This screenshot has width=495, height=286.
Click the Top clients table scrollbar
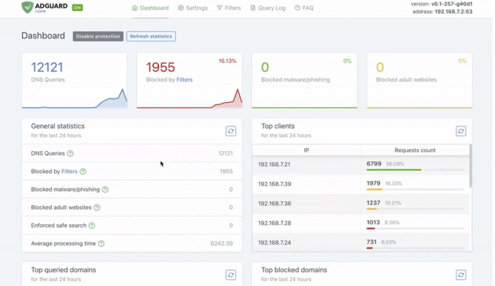click(470, 166)
